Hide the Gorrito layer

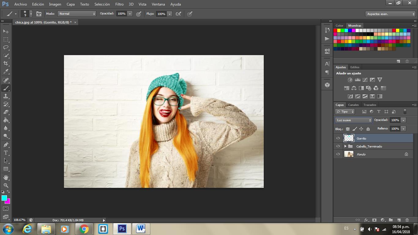click(x=338, y=138)
